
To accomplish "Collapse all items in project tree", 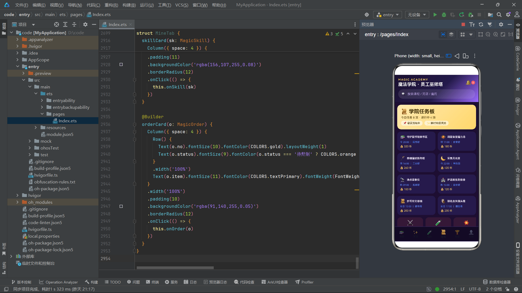I will point(74,24).
